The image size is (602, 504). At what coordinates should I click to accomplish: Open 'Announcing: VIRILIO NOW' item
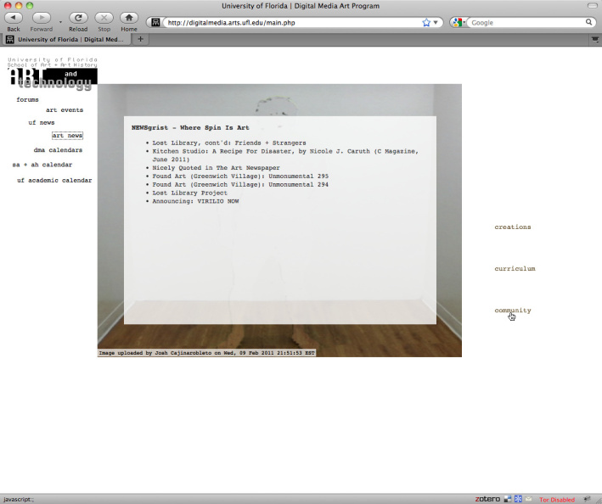coord(195,201)
